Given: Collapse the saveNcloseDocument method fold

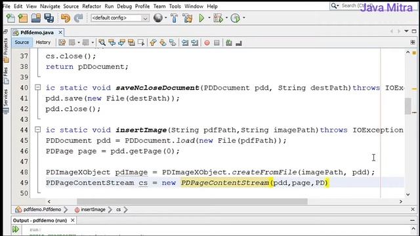Looking at the screenshot, I should pyautogui.click(x=38, y=87).
